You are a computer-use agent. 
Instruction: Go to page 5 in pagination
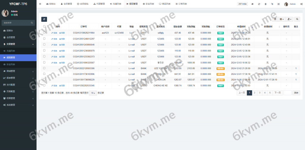pos(270,93)
